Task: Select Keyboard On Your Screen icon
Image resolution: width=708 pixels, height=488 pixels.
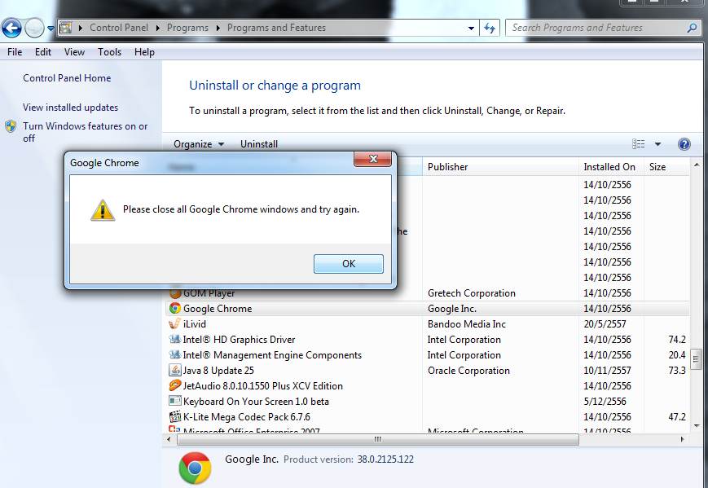Action: point(174,401)
